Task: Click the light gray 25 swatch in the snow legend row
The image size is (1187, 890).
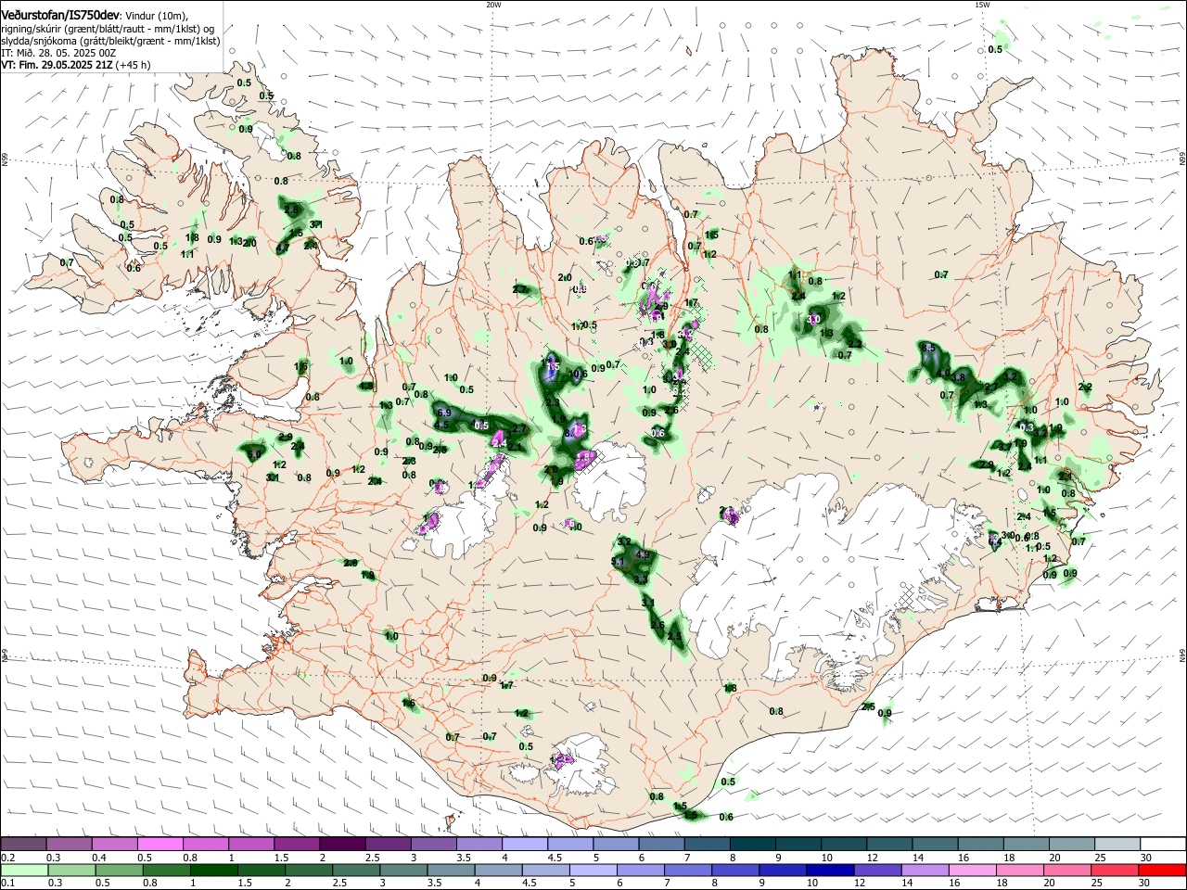Action: [x=1117, y=845]
